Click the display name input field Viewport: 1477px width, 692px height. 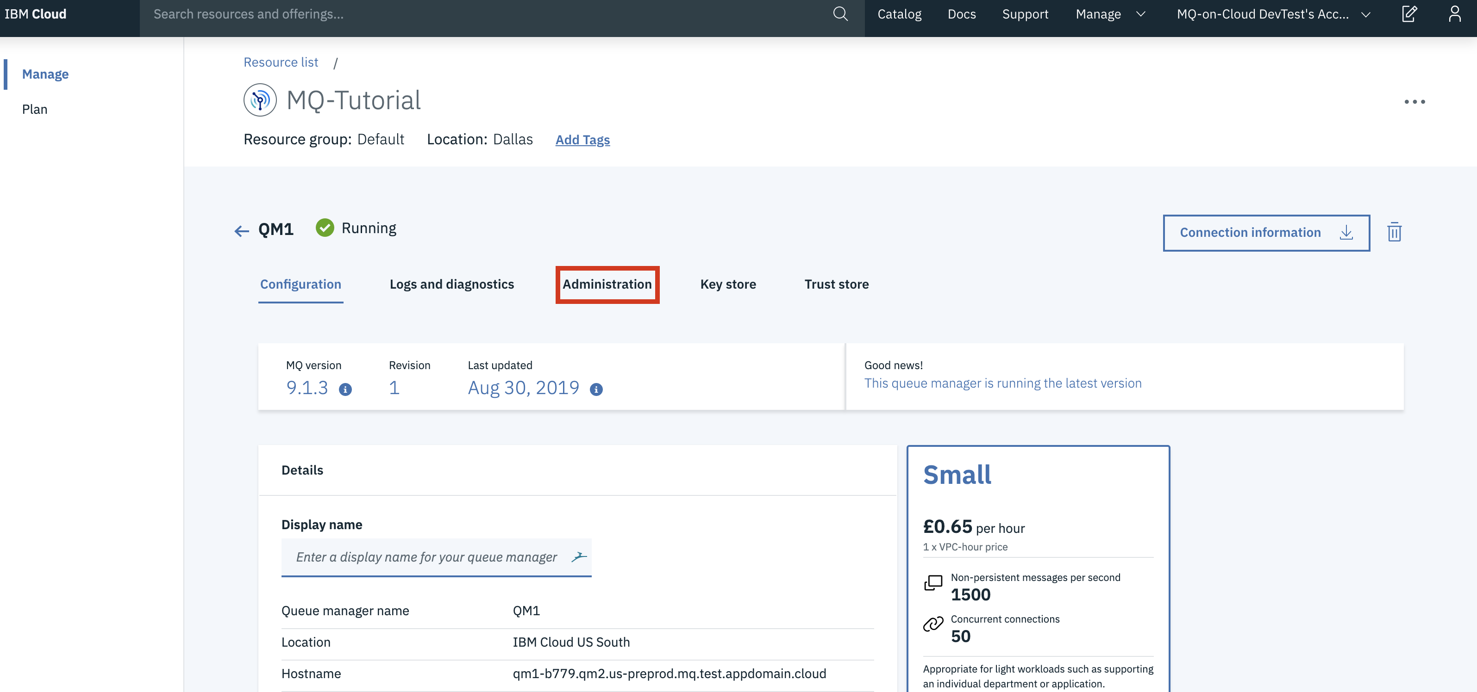(x=436, y=556)
